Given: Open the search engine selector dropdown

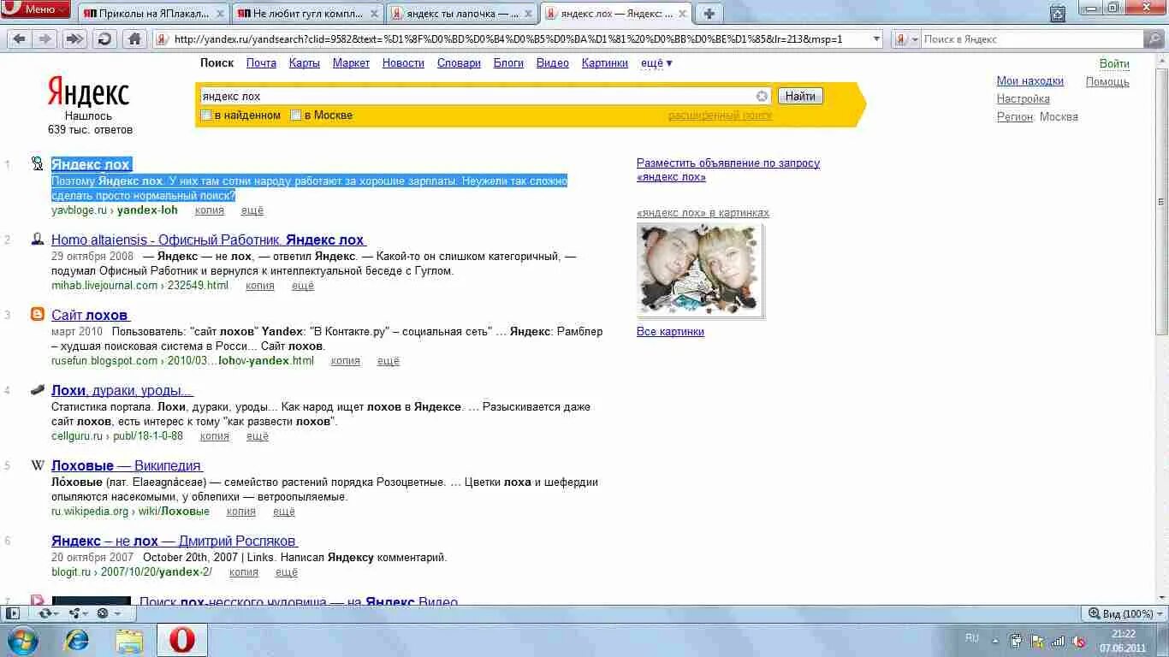Looking at the screenshot, I should pyautogui.click(x=907, y=39).
